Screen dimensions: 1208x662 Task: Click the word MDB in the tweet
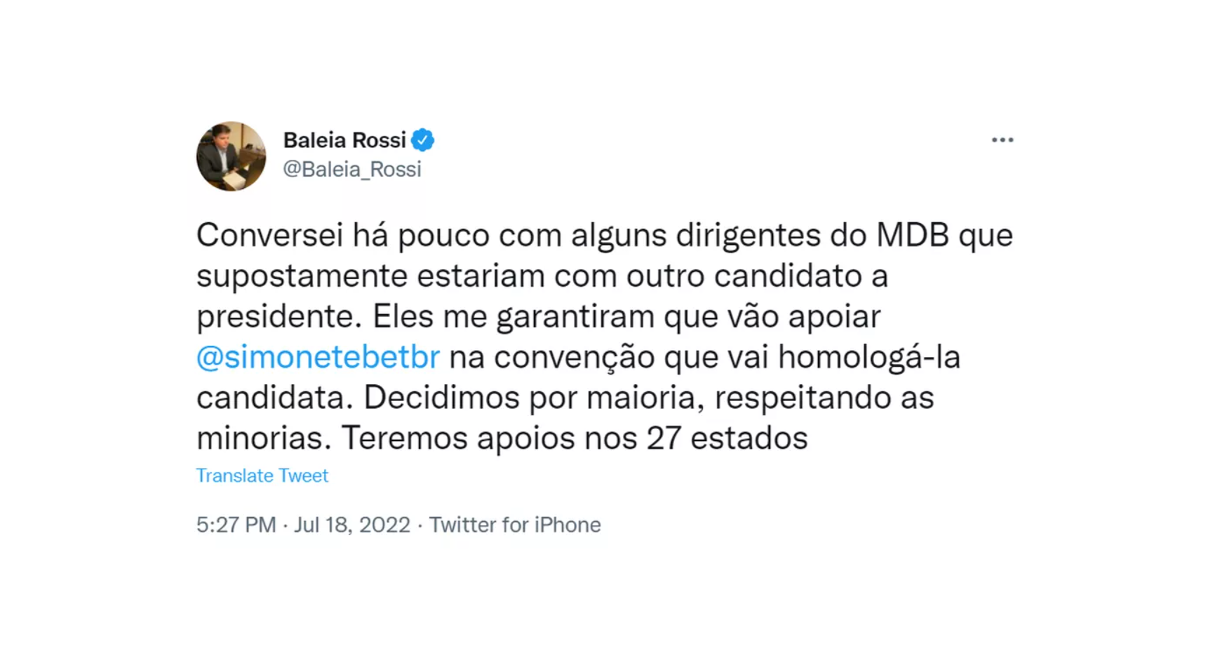tap(912, 235)
